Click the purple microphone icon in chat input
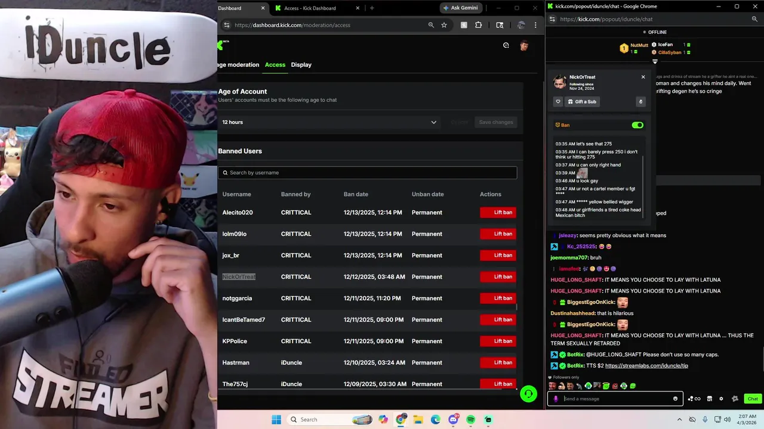Screen dimensions: 764x429 coord(556,399)
